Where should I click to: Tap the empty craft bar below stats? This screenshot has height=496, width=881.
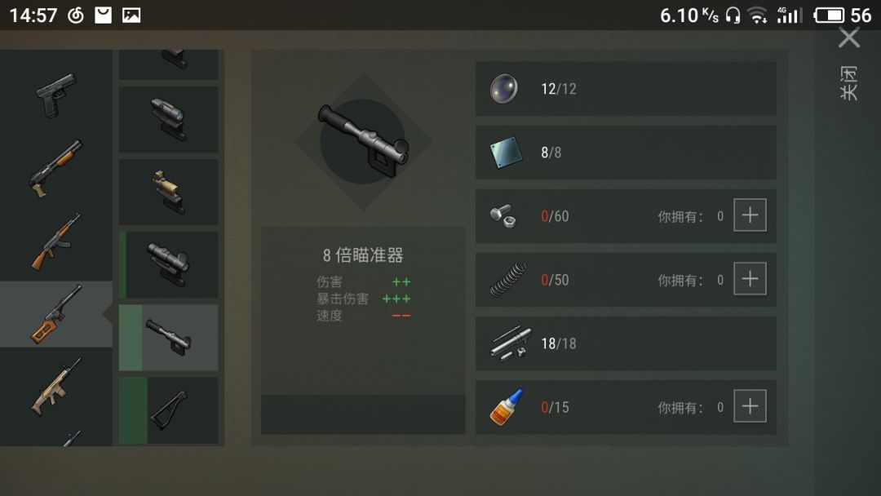[363, 414]
